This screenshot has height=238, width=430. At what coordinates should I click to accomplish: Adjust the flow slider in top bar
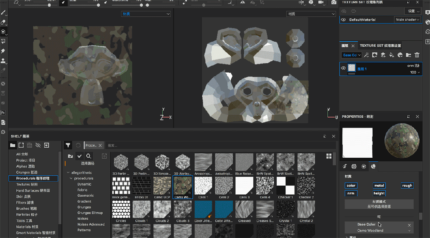click(x=98, y=5)
